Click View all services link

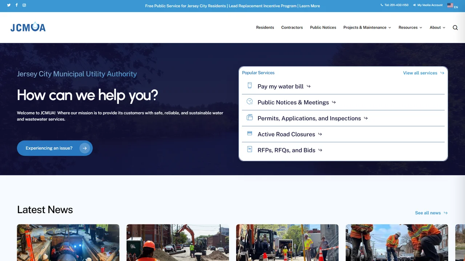point(420,73)
